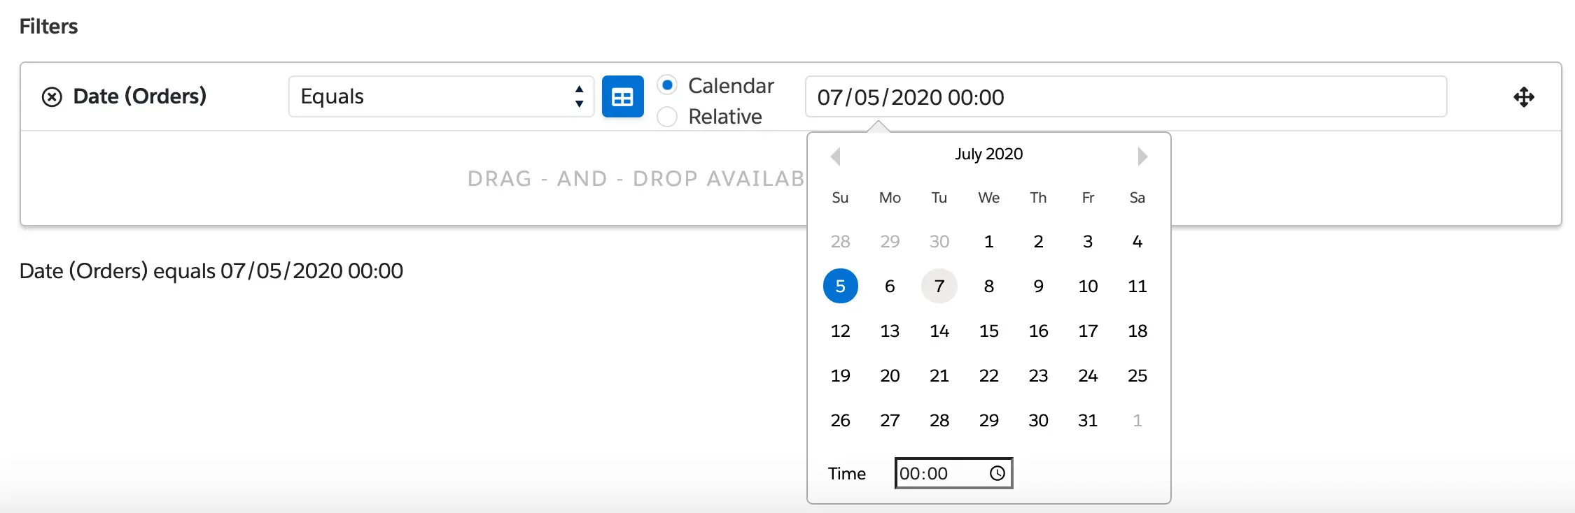This screenshot has height=513, width=1575.
Task: Select the Relative radio option
Action: (668, 116)
